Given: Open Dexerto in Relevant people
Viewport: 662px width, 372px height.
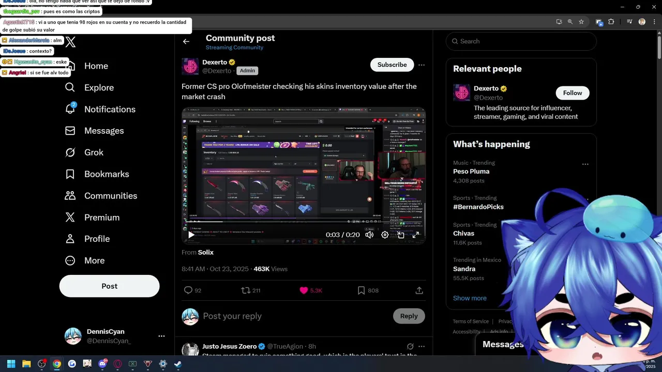Looking at the screenshot, I should click(x=486, y=88).
